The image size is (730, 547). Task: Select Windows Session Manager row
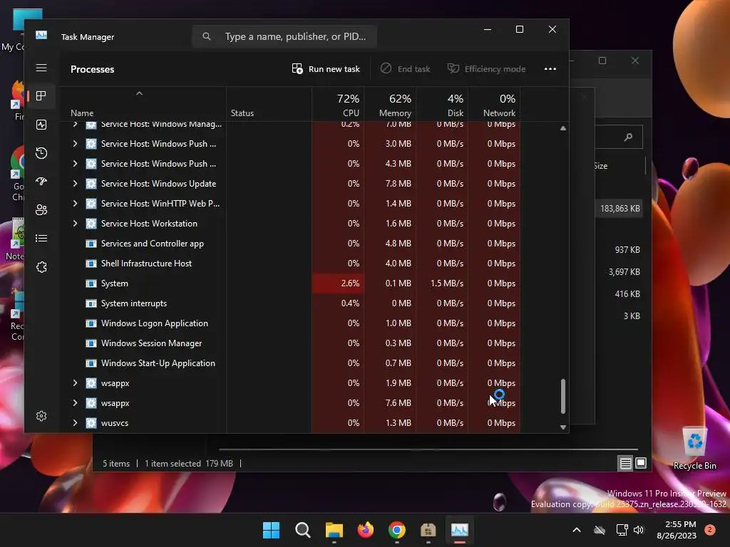(289, 343)
